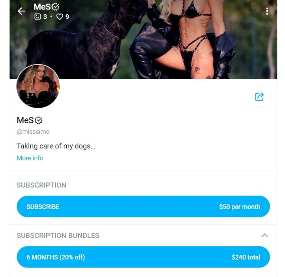The image size is (285, 277).
Task: Click the MeS title in the header
Action: click(x=42, y=7)
